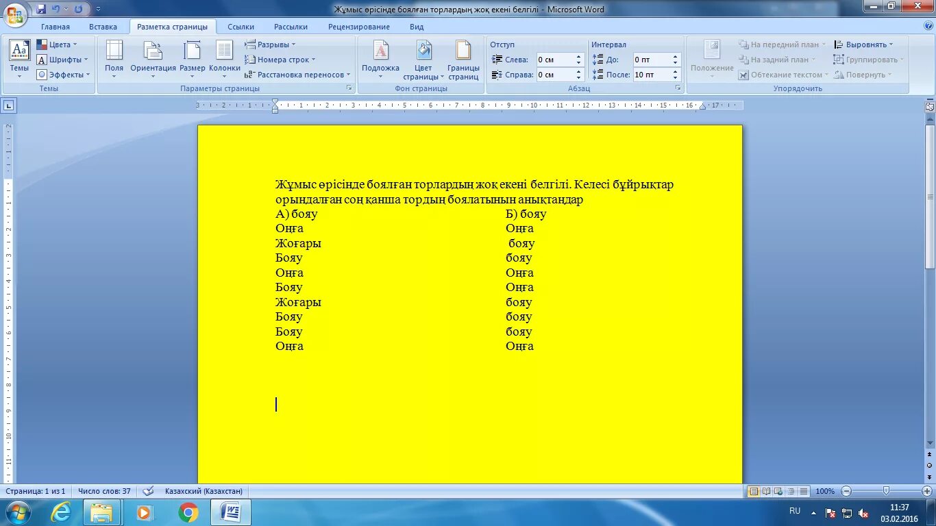936x526 pixels.
Task: Decrease the После spacing value
Action: (675, 78)
